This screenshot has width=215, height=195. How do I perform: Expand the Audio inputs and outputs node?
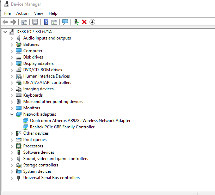[x=12, y=38]
